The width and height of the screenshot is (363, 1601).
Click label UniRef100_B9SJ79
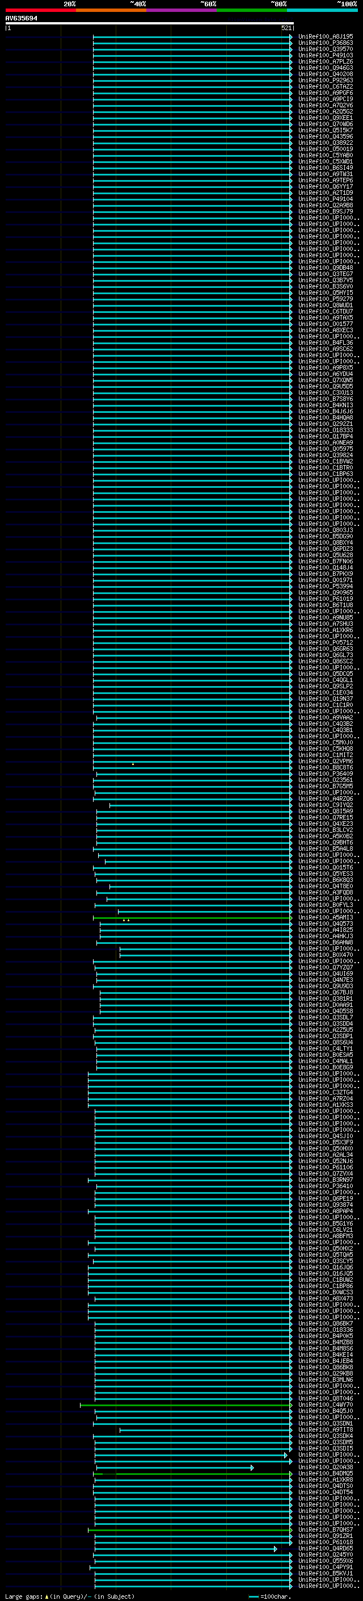326,211
